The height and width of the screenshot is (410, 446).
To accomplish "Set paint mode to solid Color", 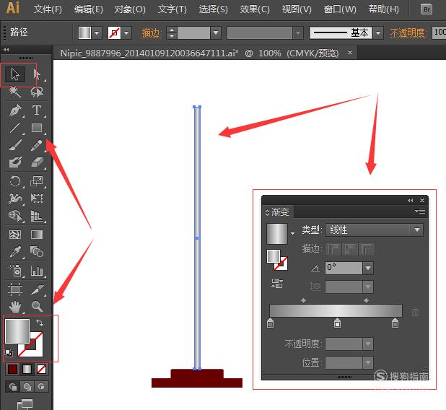I will click(x=12, y=370).
